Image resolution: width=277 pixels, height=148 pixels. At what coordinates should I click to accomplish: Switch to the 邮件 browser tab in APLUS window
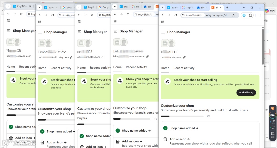(x=202, y=8)
